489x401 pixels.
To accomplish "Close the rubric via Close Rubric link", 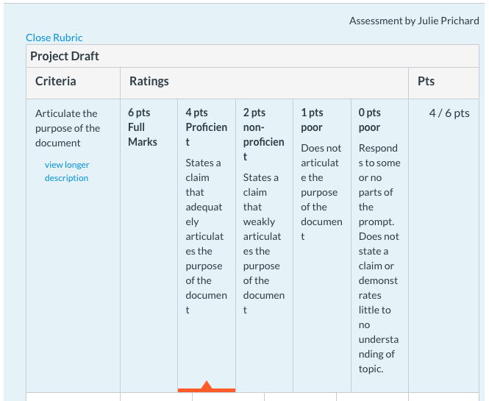I will pos(54,38).
